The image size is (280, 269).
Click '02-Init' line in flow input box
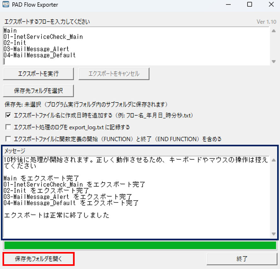[15, 43]
